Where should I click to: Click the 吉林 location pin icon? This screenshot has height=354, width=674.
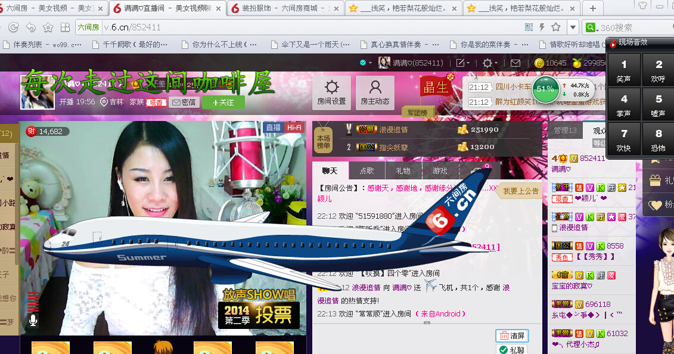(x=104, y=103)
